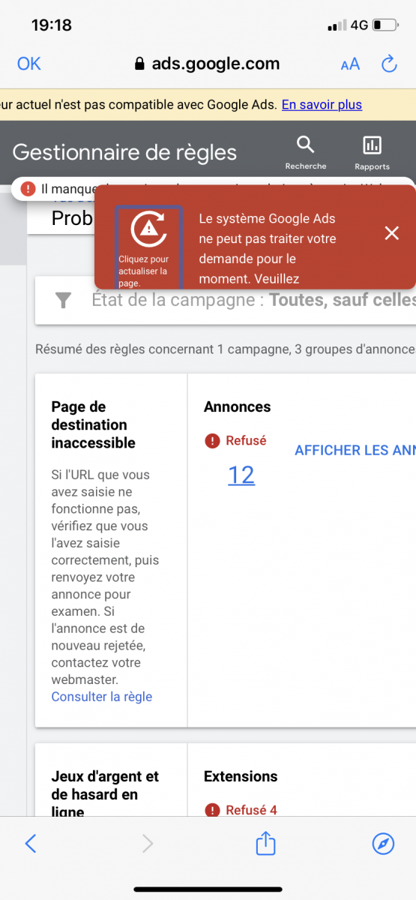Click AFFICHER LES ANNONCES link

tap(355, 451)
